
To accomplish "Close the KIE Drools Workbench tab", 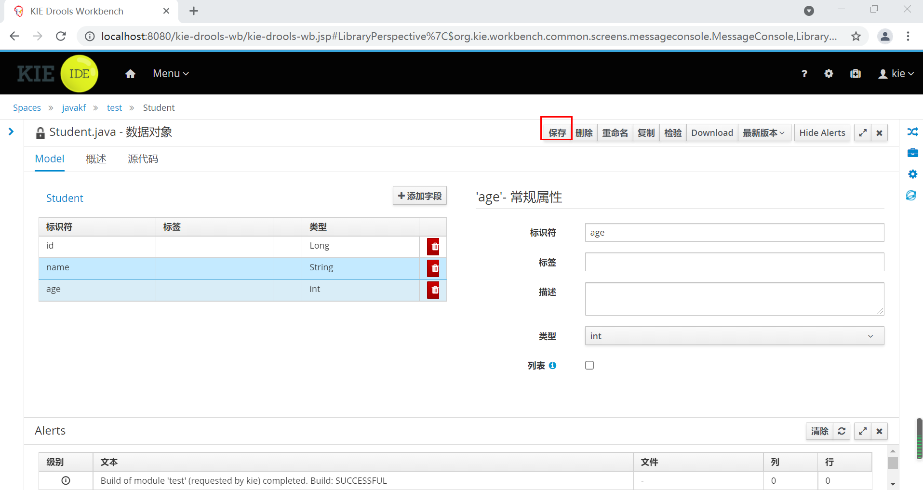I will [166, 11].
